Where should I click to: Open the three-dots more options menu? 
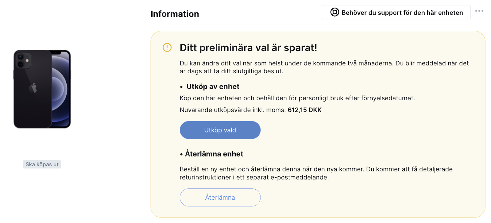click(479, 11)
